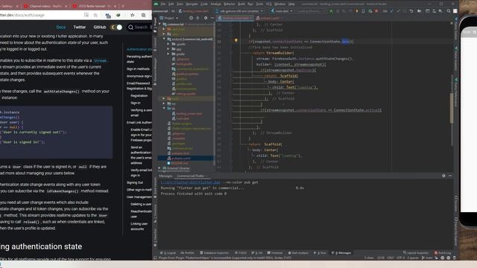
Task: Open the TODO tool window
Action: point(241,253)
